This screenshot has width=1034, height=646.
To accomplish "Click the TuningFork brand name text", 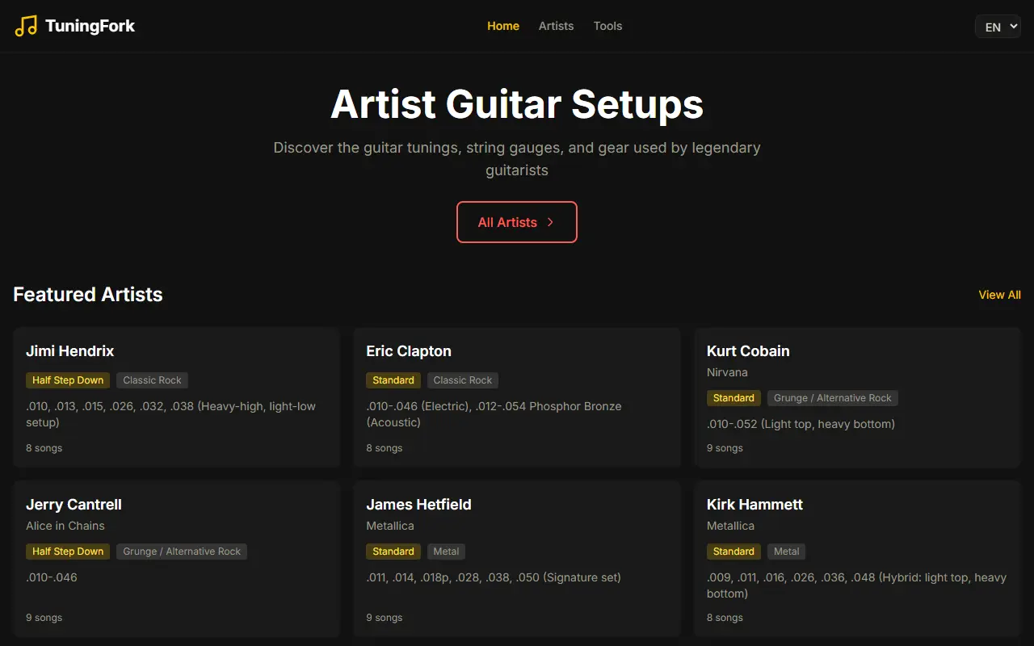I will click(x=90, y=26).
